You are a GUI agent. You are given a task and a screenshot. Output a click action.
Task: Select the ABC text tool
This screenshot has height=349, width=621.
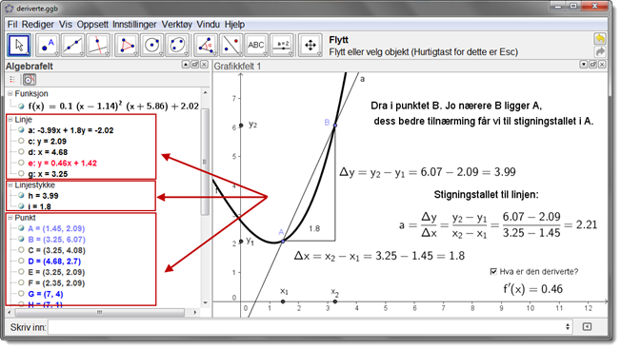pyautogui.click(x=256, y=46)
